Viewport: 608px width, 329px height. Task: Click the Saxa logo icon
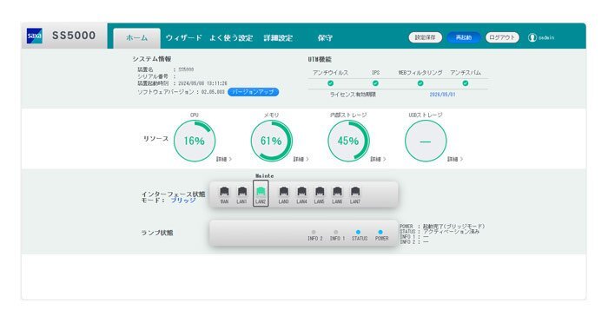[x=35, y=36]
